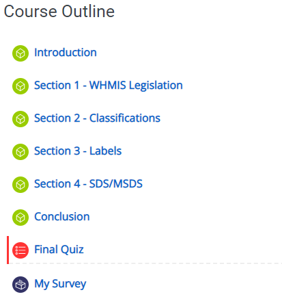
Task: Click blank row area right of Final Quiz
Action: point(182,250)
